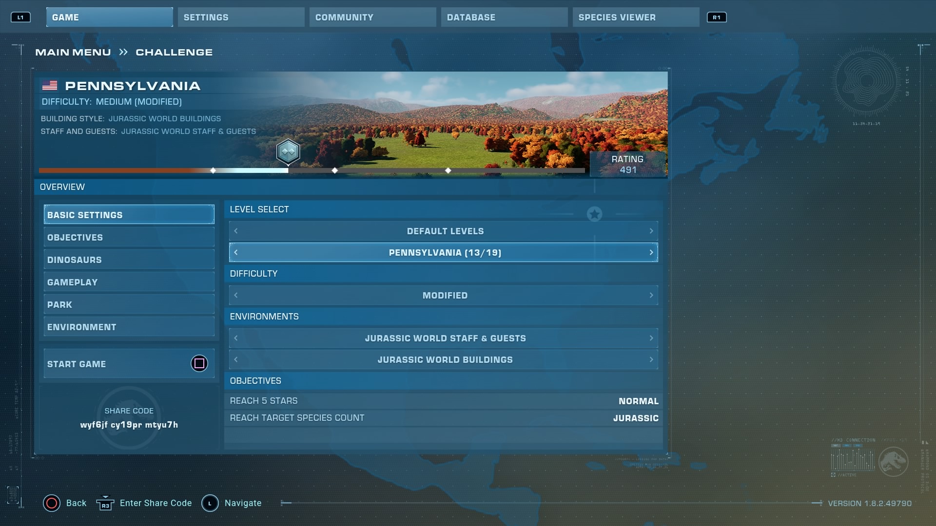This screenshot has height=526, width=936.
Task: Click the Jurassic World Buildings selector
Action: point(444,359)
